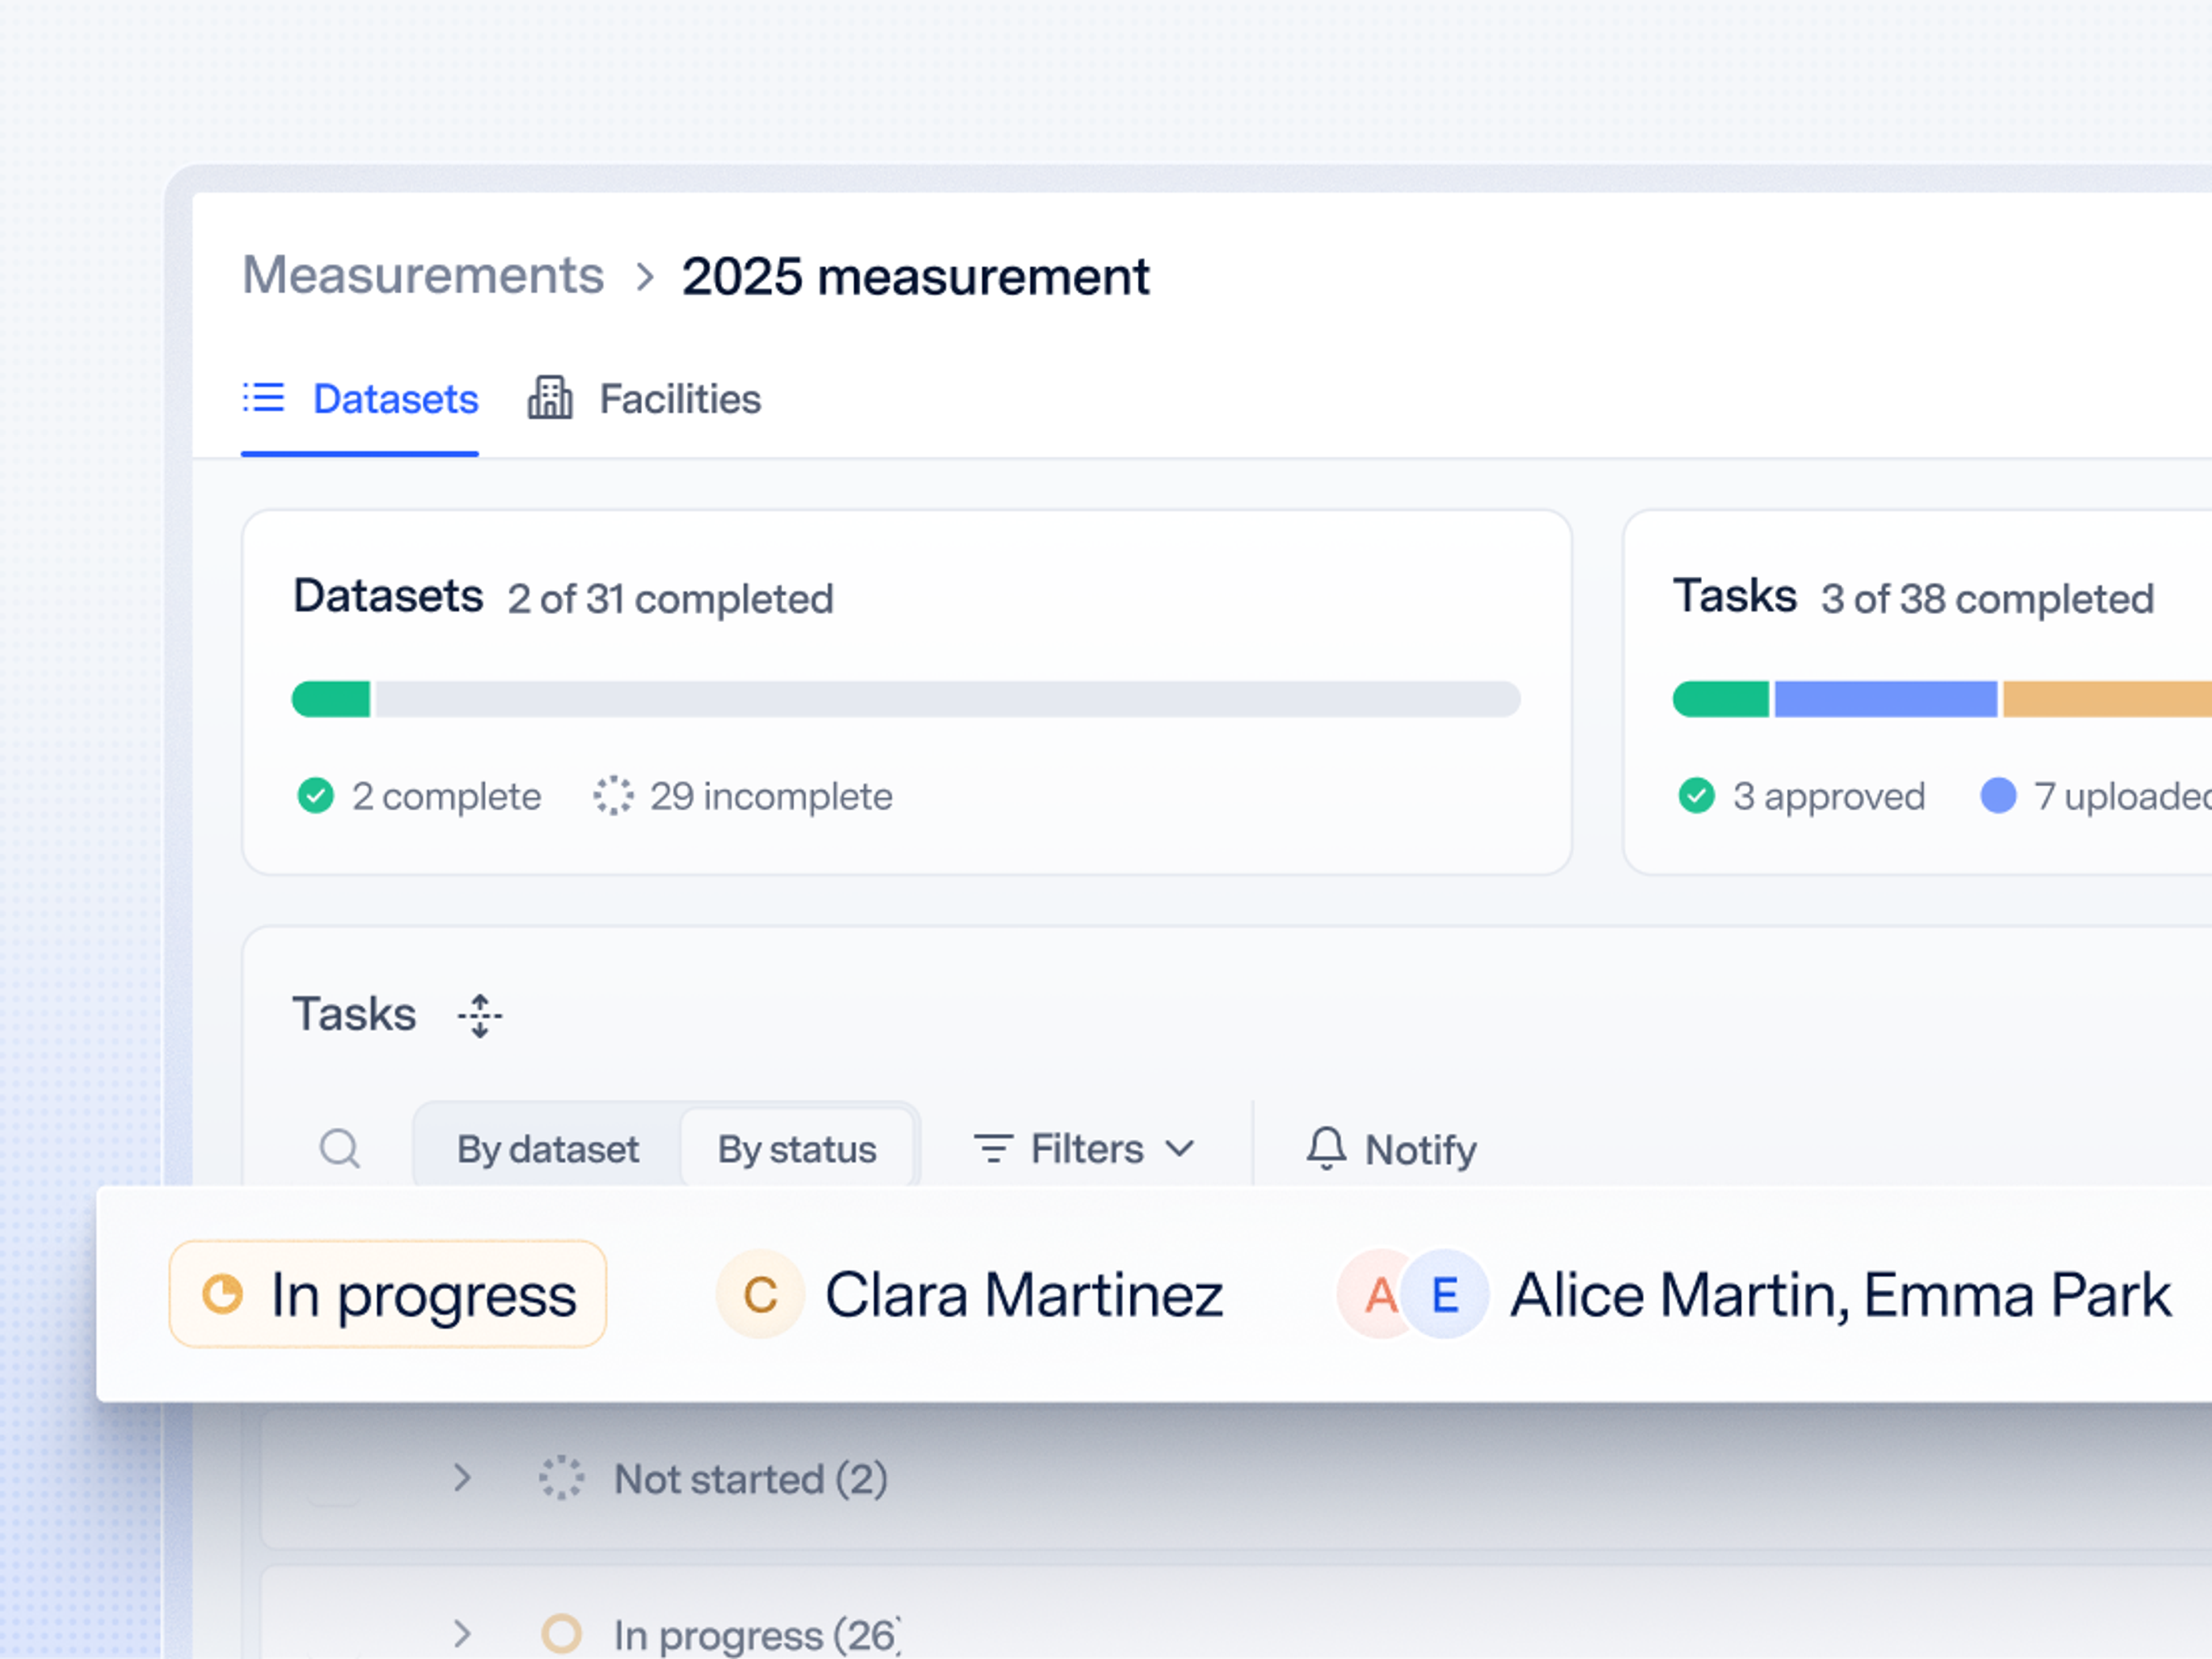
Task: Click the blue dot beside 7 uploaded
Action: [1998, 796]
